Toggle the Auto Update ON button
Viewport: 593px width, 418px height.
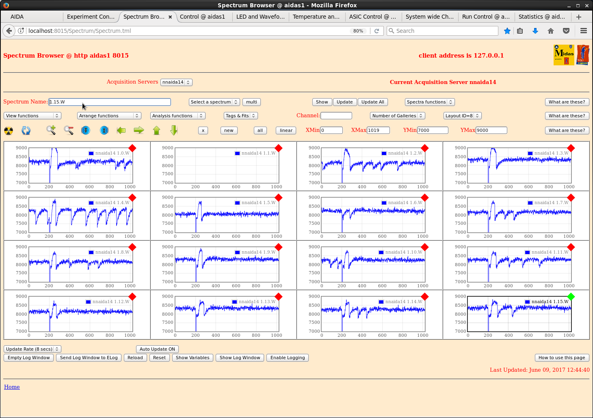(157, 349)
